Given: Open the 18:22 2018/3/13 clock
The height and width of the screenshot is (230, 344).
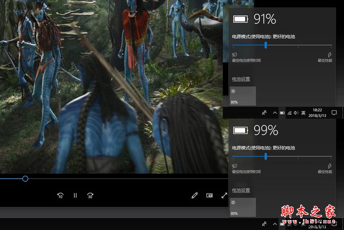Looking at the screenshot, I should pyautogui.click(x=317, y=113).
